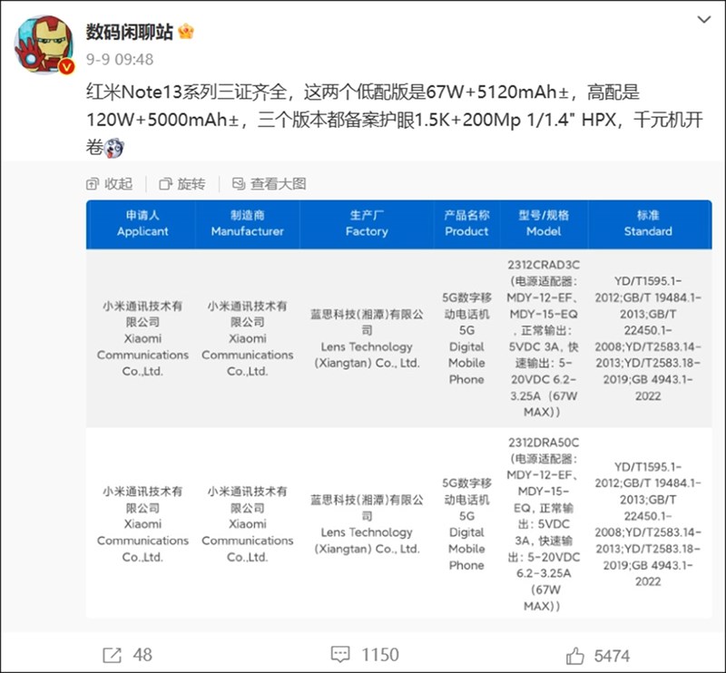Open profile of 数码闲聊站
Screen dimensions: 726x673
click(129, 29)
